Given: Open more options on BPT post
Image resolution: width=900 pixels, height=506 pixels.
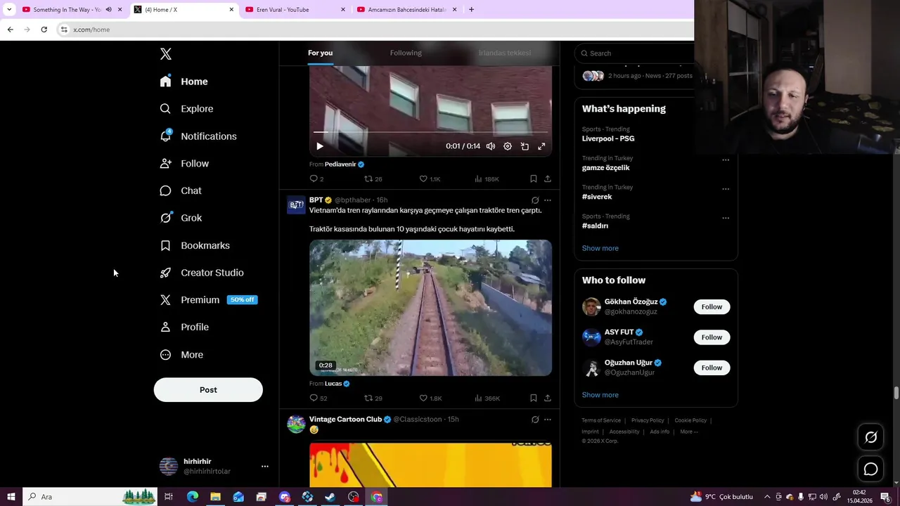Looking at the screenshot, I should (548, 200).
